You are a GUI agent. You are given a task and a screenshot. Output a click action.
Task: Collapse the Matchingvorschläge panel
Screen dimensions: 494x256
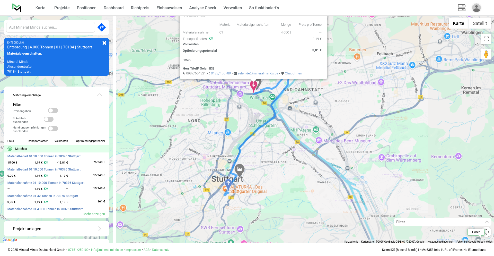[x=100, y=95]
